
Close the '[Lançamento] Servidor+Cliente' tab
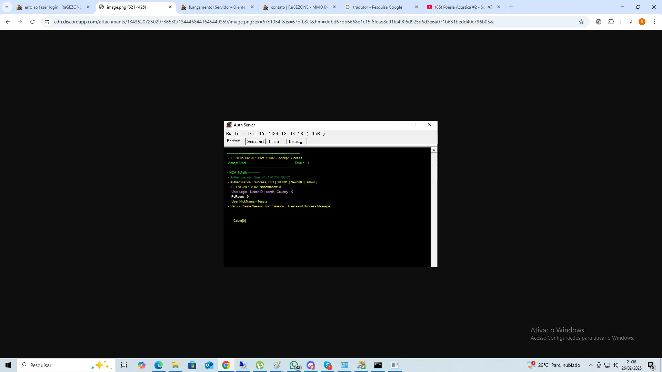coord(252,7)
